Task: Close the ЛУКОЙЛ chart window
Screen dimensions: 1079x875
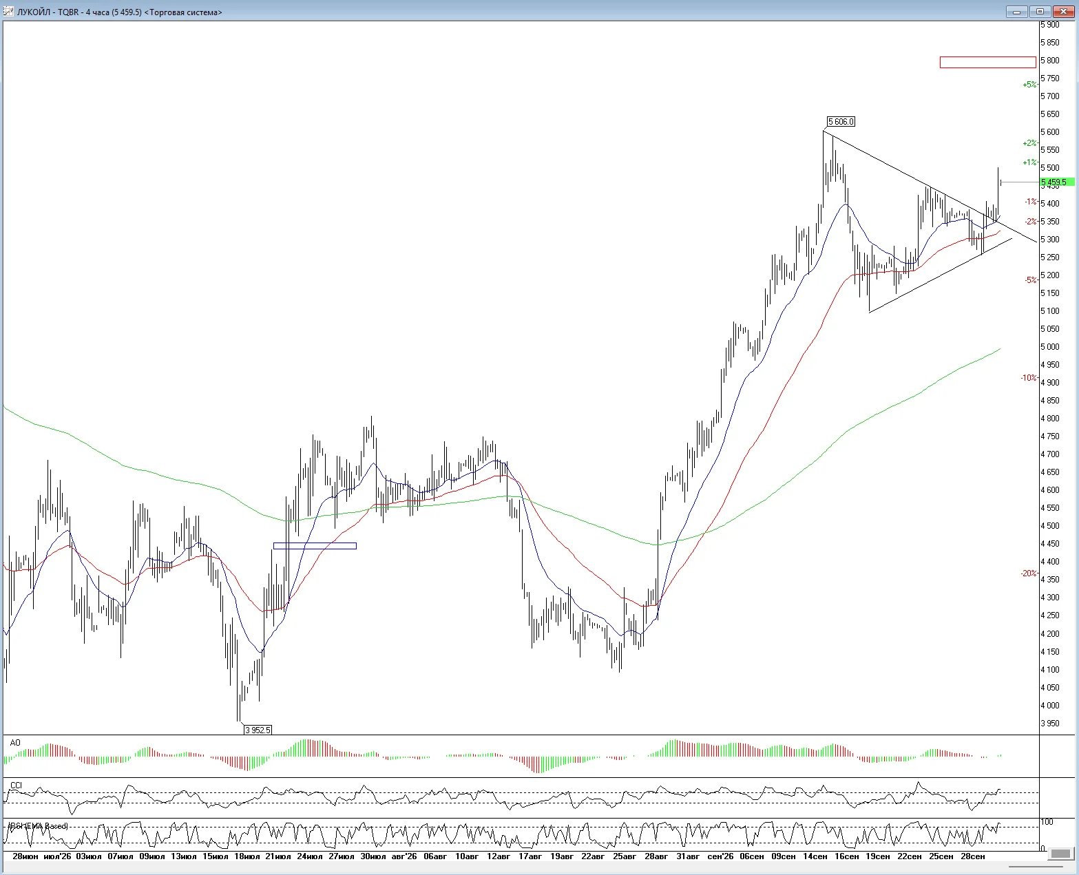Action: 1062,12
